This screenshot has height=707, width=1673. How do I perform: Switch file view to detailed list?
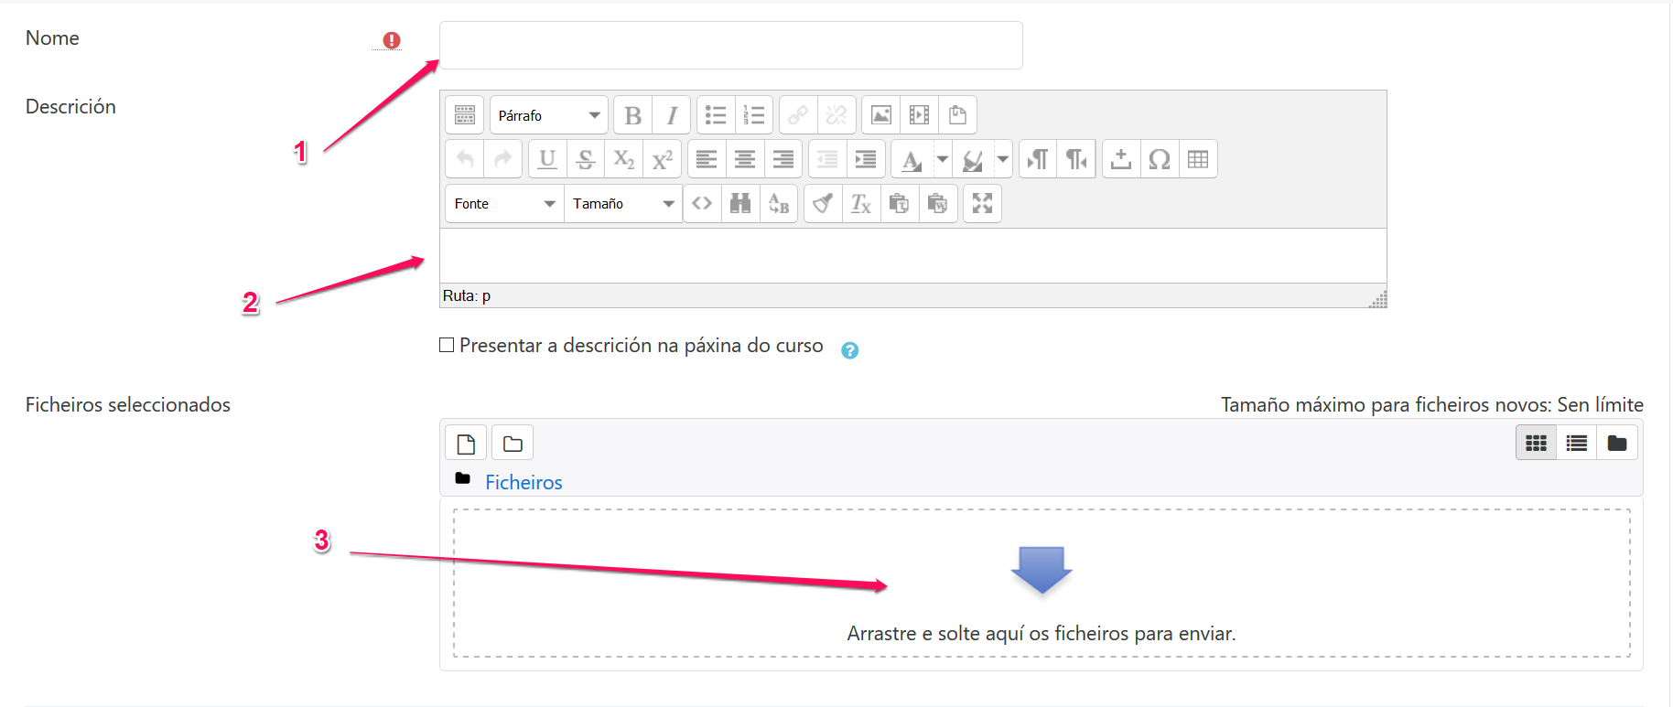coord(1576,444)
